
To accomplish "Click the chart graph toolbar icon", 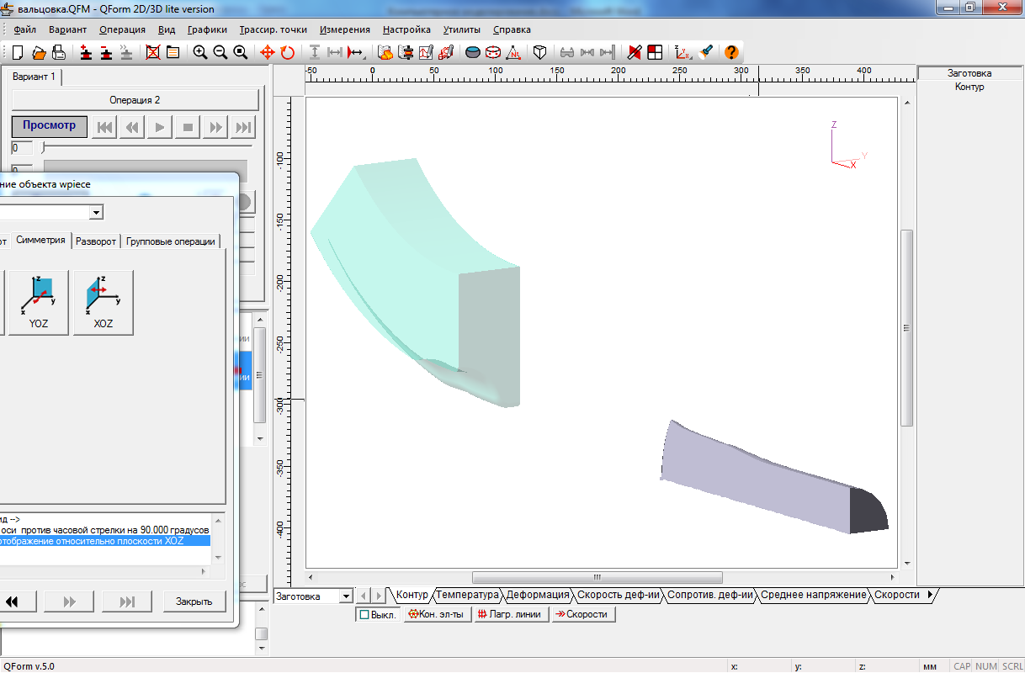I will [x=427, y=52].
